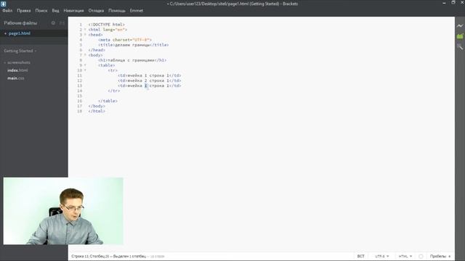
Task: Open the Навигация menu
Action: coord(73,10)
